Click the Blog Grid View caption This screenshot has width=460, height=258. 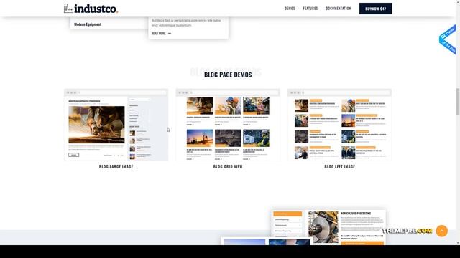(228, 166)
